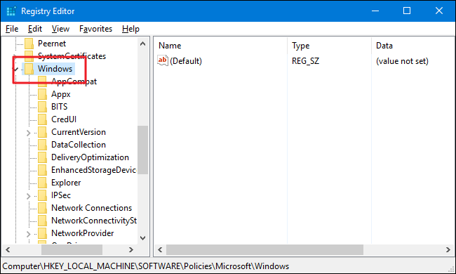Screen dimensions: 456x274
Task: Open the File menu
Action: 12,29
